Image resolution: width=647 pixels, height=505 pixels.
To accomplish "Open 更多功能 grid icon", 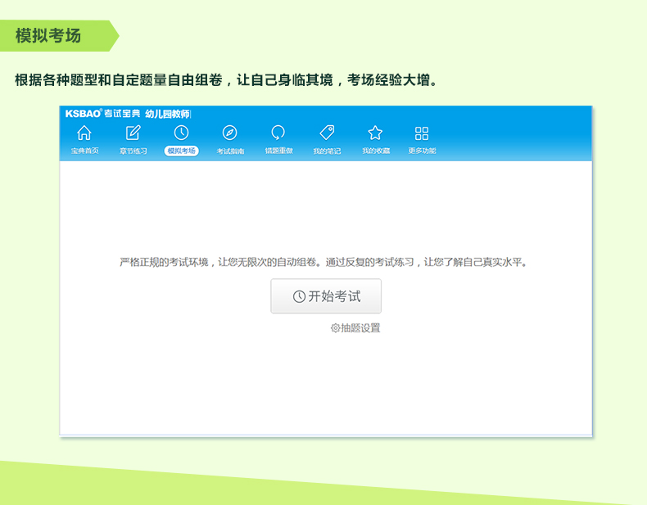I will (x=422, y=133).
